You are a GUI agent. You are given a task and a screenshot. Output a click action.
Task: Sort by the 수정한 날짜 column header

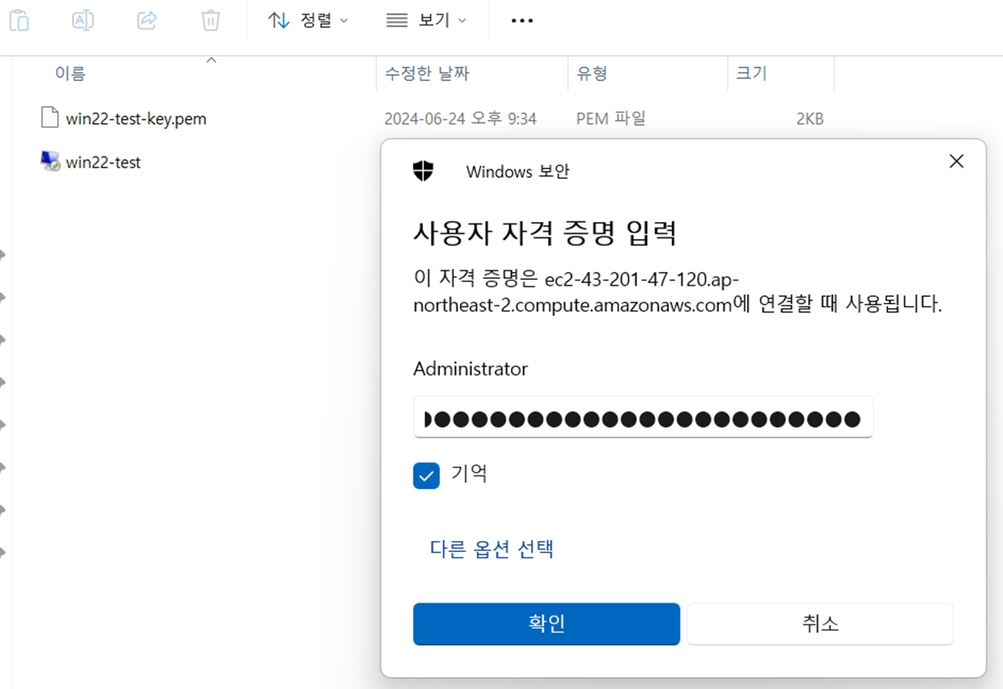[x=427, y=73]
